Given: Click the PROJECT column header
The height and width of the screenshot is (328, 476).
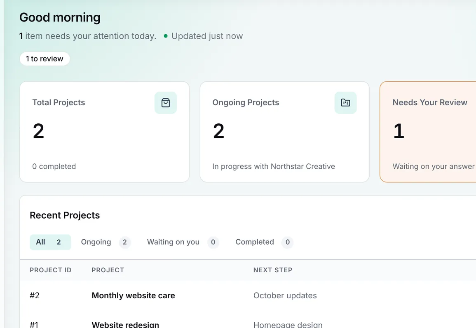Looking at the screenshot, I should [108, 270].
